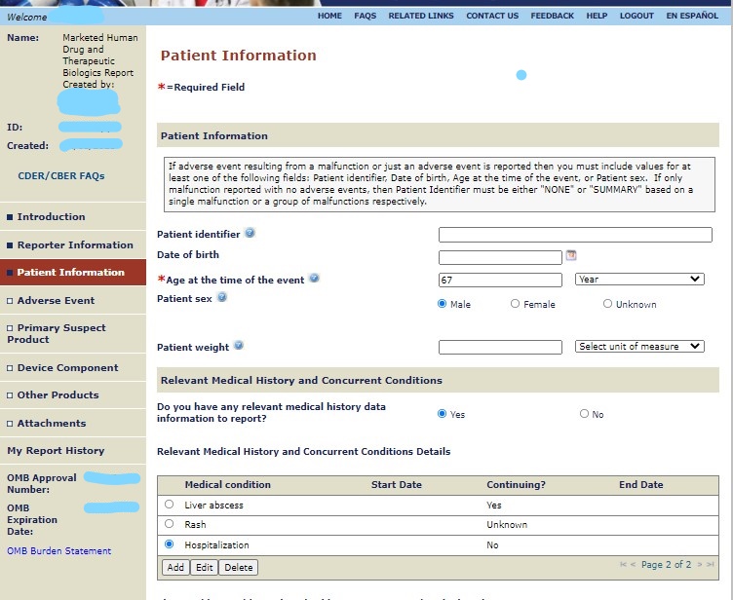Click help icon next to Patient sex
The image size is (733, 600).
[x=222, y=297]
